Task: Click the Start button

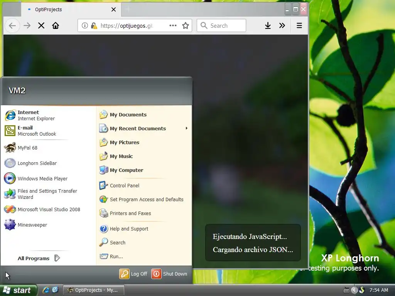Action: (18, 290)
